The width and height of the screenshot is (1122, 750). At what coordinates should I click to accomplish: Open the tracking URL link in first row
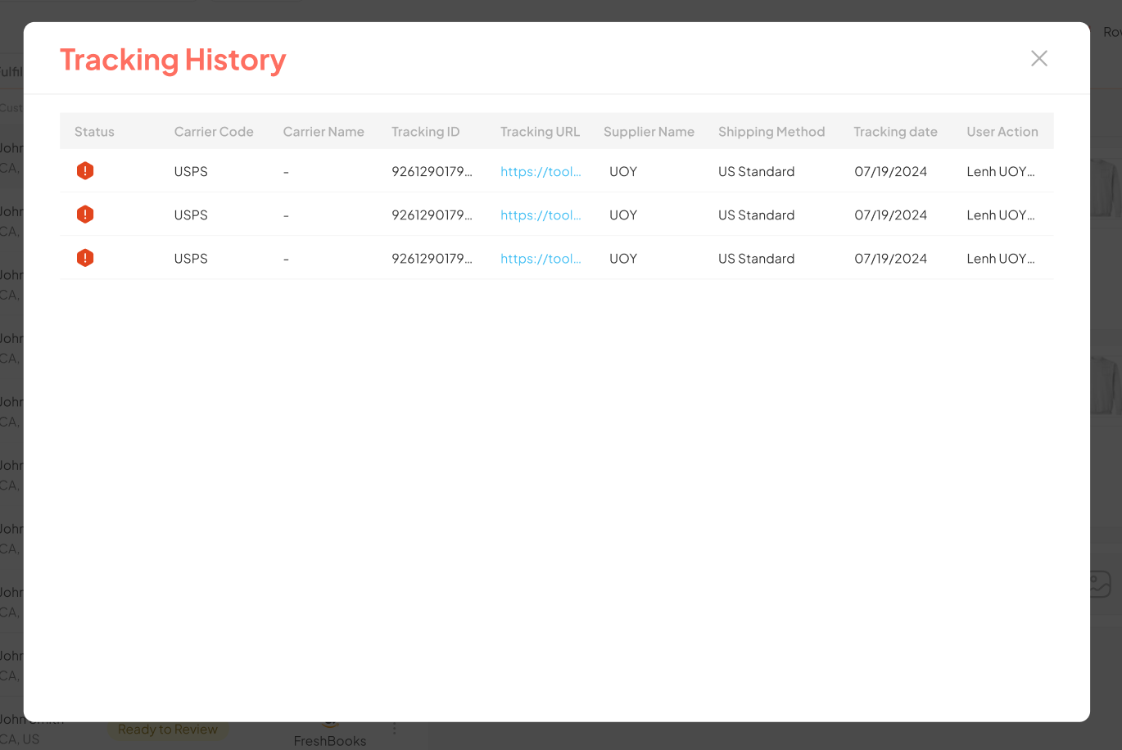pos(540,172)
